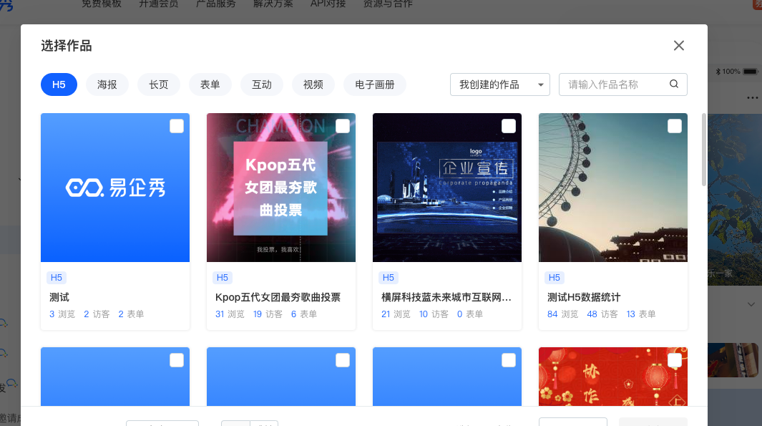
Task: Click the battery icon in the phone preview
Action: [x=751, y=72]
